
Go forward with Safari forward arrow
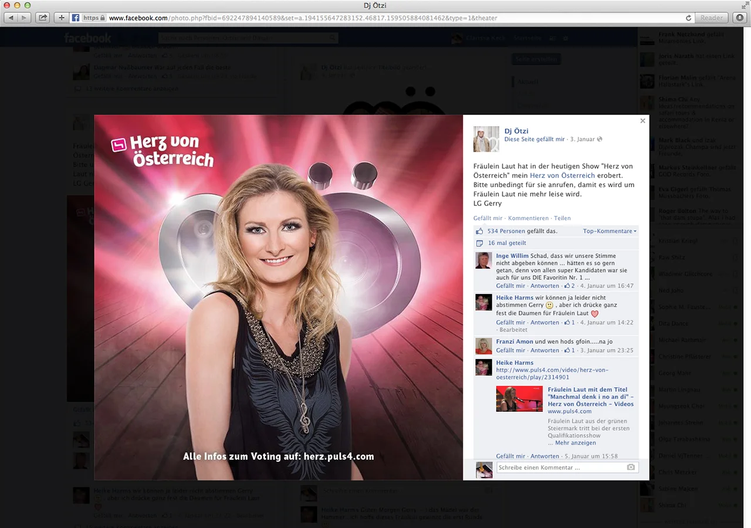point(24,18)
